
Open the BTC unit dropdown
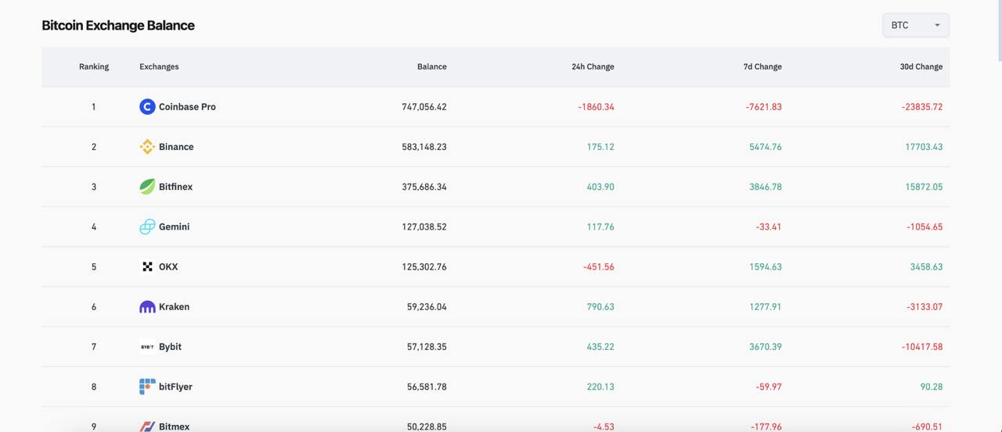(916, 25)
